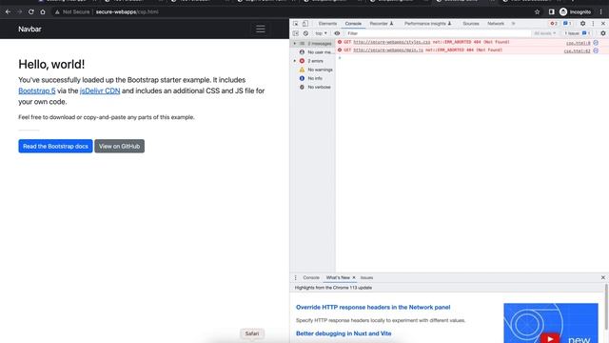Open the jsDelivr CDN link
Viewport: 609px width, 343px height.
pos(100,91)
